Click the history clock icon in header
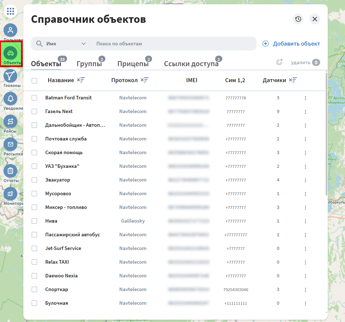 tap(298, 19)
